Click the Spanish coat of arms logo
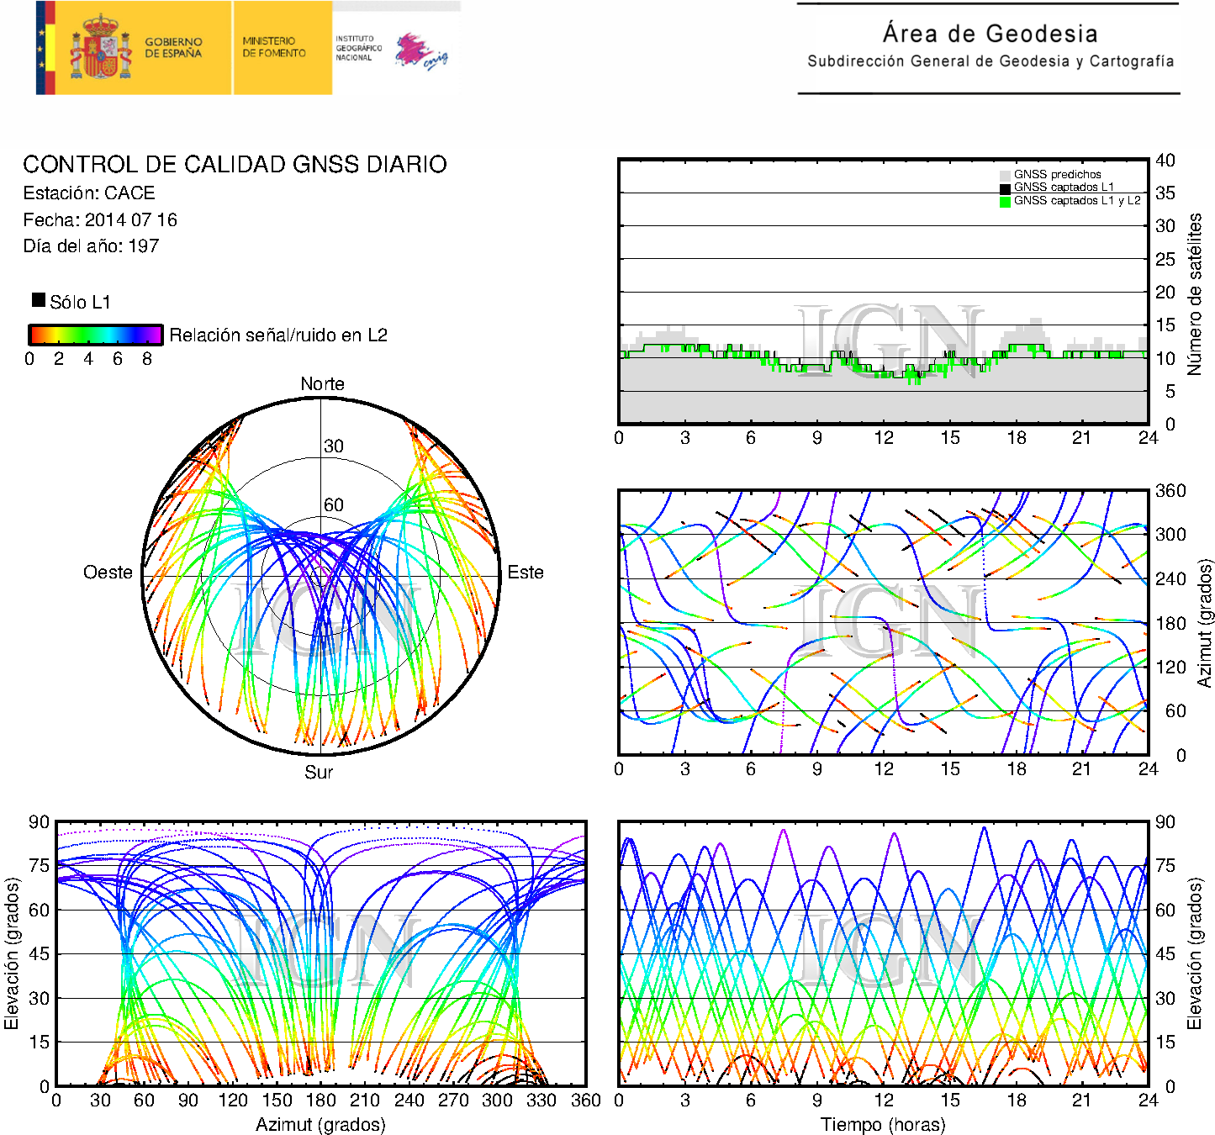 pos(100,48)
